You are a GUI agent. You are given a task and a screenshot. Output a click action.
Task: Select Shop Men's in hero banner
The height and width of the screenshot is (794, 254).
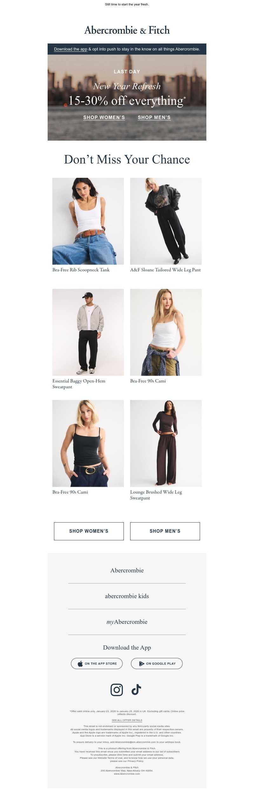tap(154, 117)
